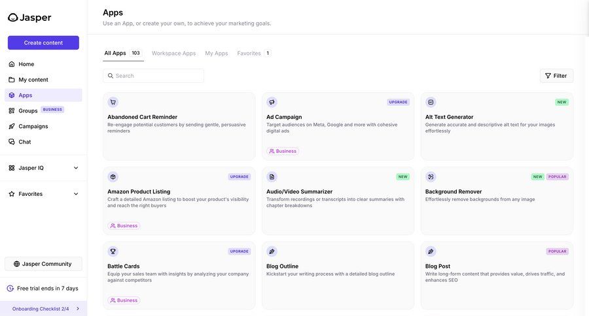Open My content in sidebar

point(43,80)
